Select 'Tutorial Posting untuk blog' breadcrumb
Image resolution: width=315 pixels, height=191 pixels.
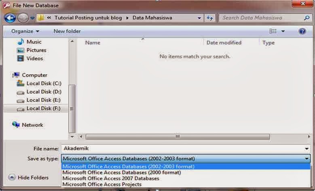[x=88, y=18]
